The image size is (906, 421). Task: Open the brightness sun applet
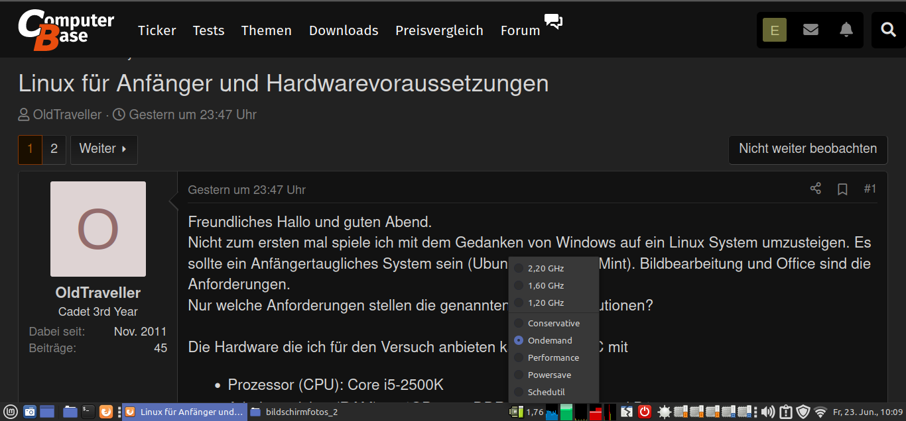(x=665, y=412)
